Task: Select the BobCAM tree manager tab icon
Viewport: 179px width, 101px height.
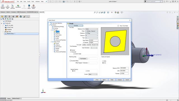Action: [21, 17]
